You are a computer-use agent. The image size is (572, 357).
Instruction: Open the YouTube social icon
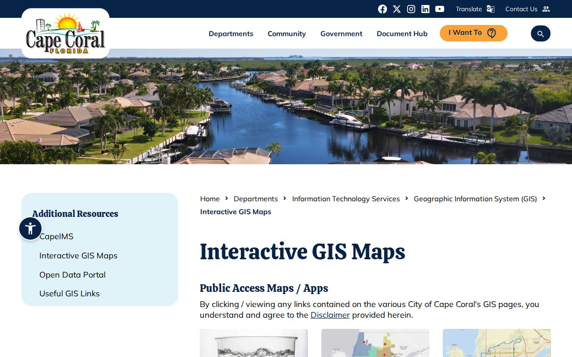pos(440,9)
